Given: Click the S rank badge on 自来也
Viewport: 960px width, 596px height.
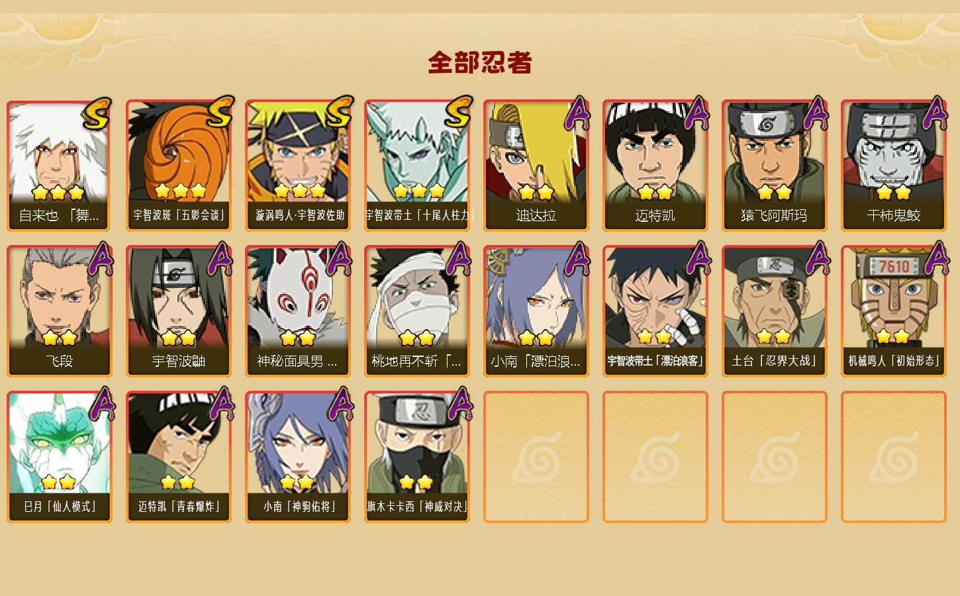Looking at the screenshot, I should pos(97,113).
